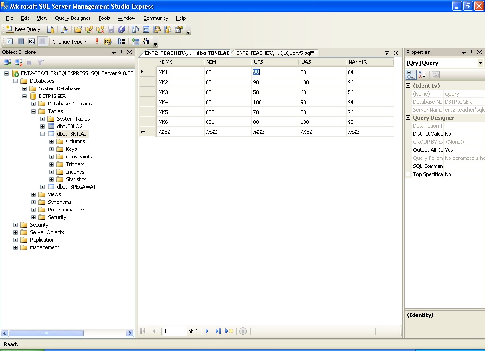
Task: Open the Change Type dropdown
Action: 69,42
